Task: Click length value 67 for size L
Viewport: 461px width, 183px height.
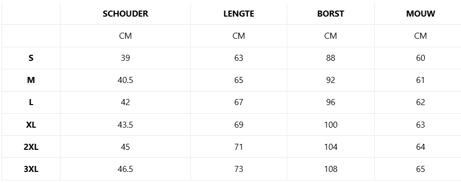Action: (239, 103)
